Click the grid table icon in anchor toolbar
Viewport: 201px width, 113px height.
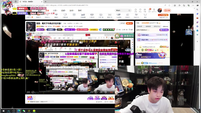click(74, 15)
